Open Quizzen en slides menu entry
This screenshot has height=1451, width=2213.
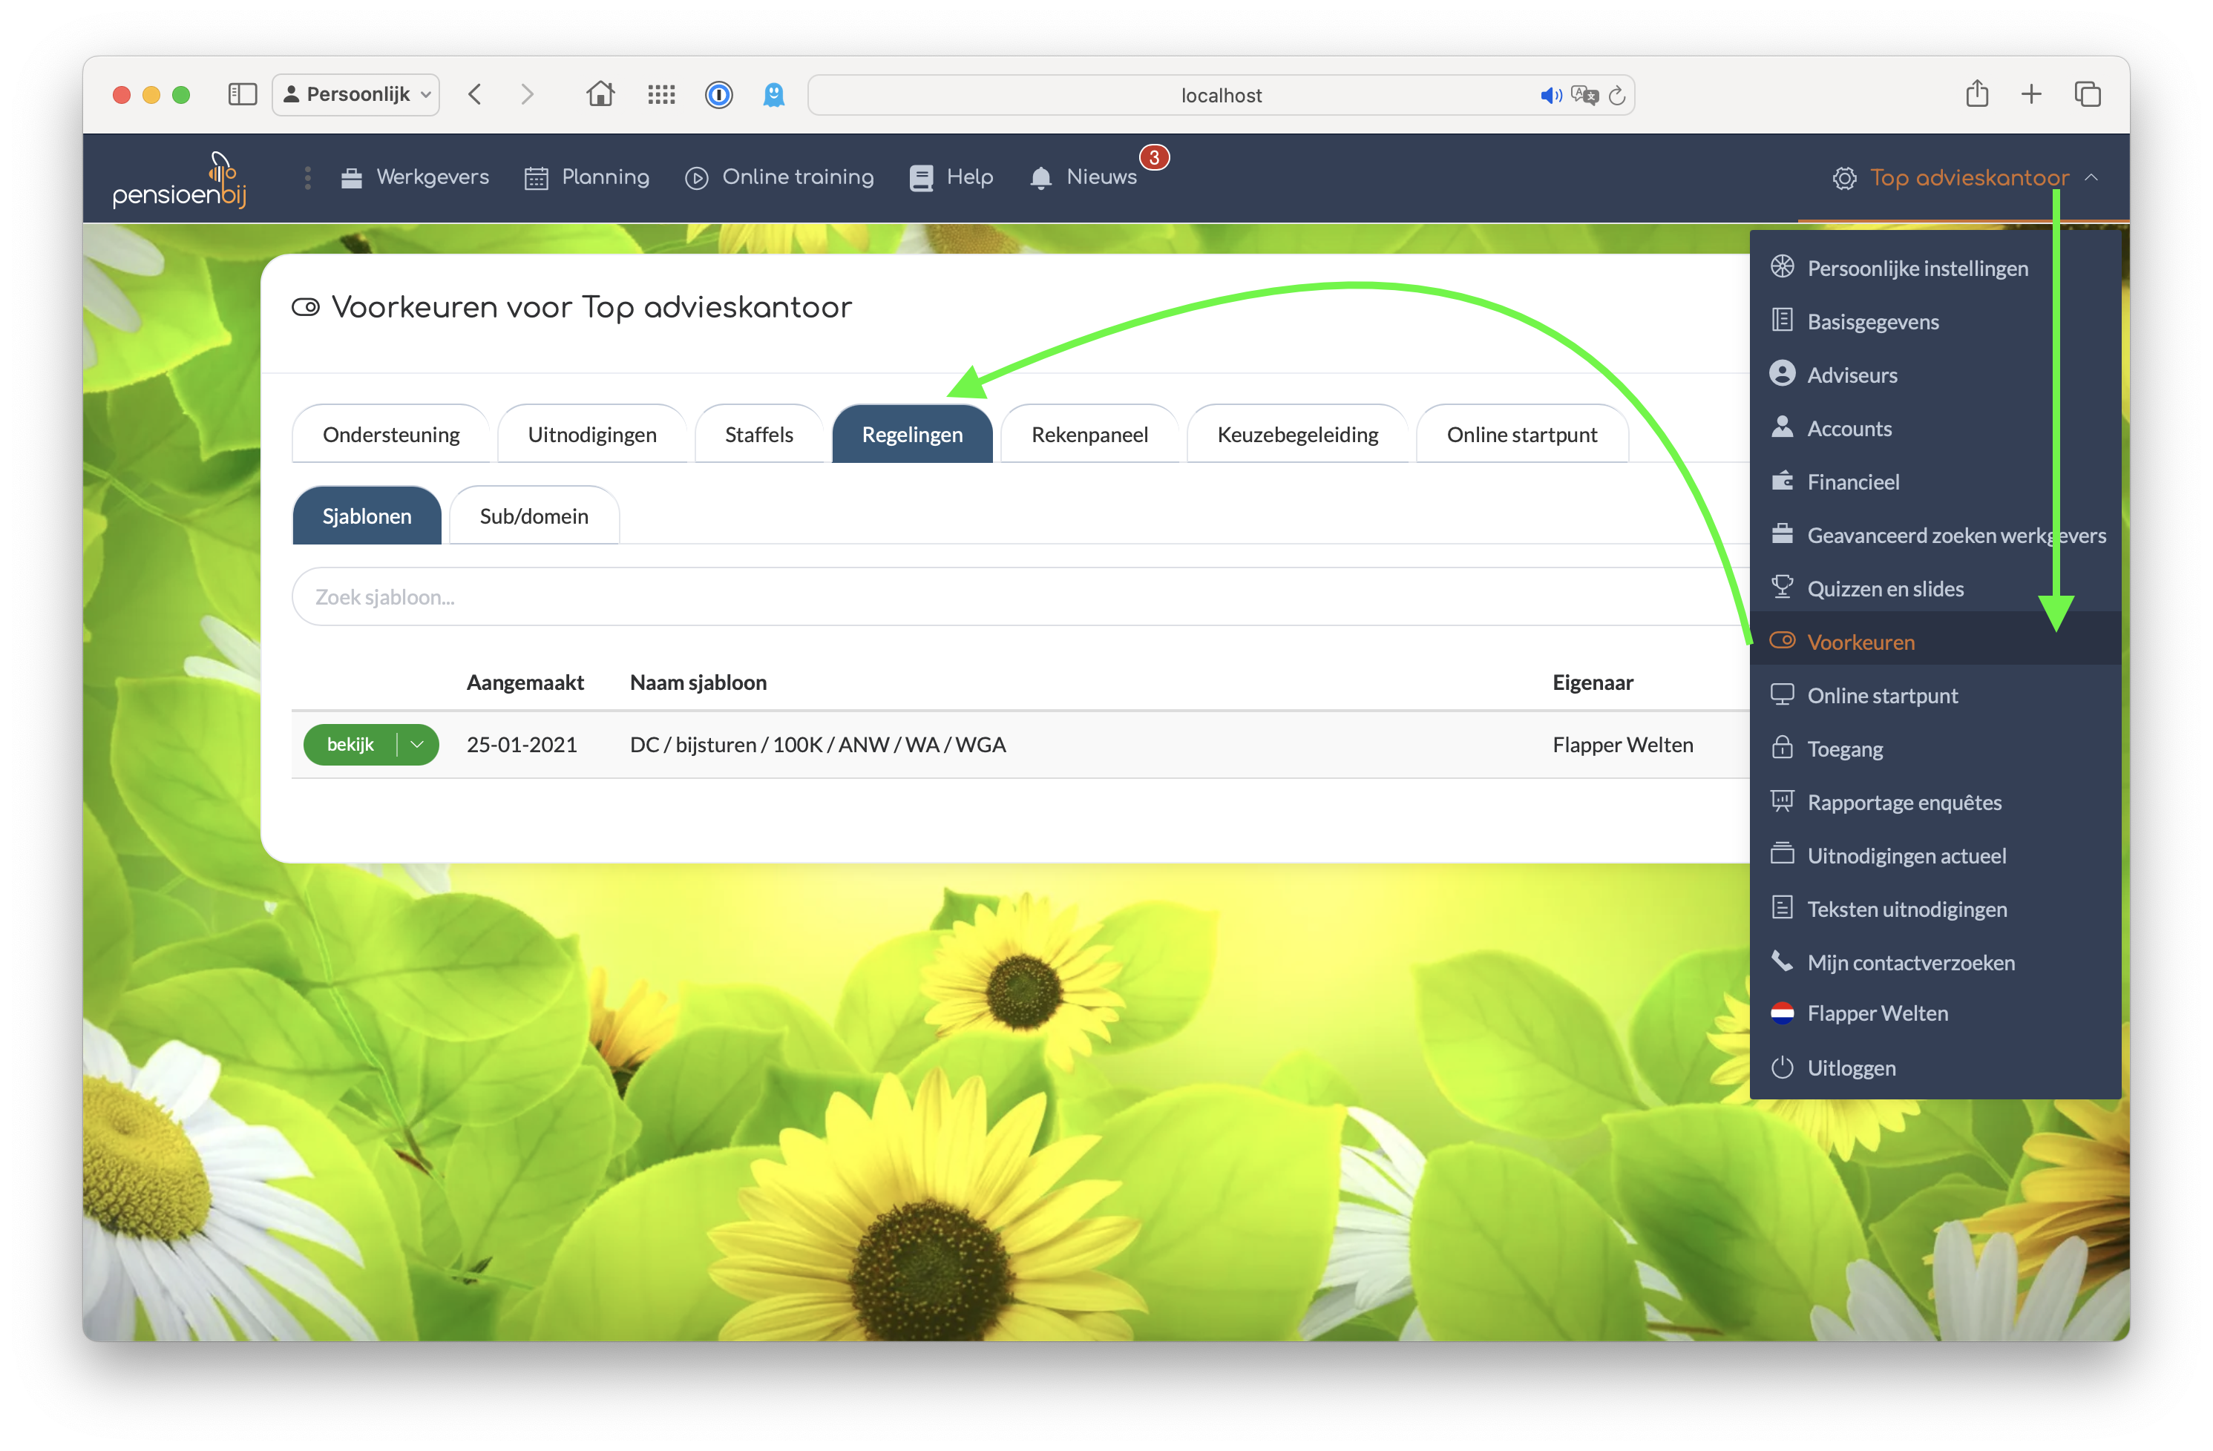click(1935, 588)
